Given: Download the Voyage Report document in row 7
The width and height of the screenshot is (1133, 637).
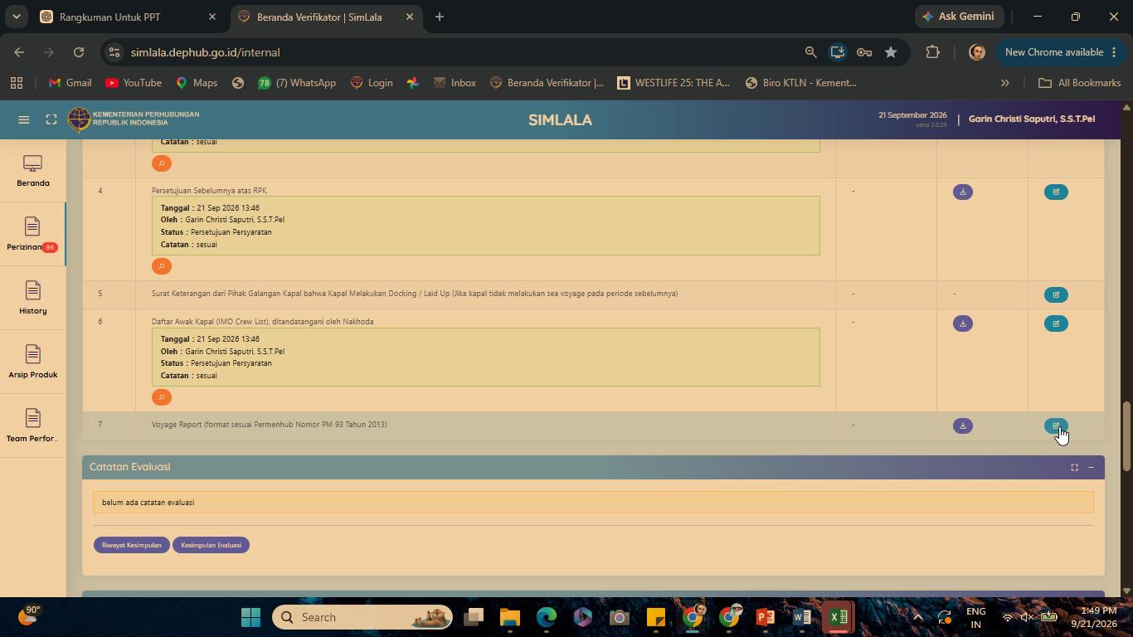Looking at the screenshot, I should click(x=962, y=425).
